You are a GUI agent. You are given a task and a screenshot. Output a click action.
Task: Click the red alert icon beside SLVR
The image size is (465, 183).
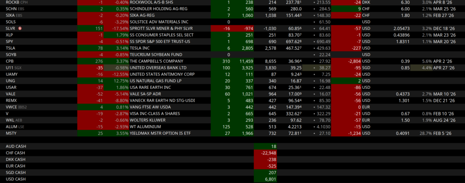point(20,28)
